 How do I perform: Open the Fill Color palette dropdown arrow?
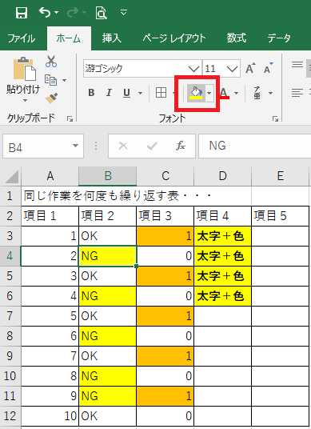point(209,93)
